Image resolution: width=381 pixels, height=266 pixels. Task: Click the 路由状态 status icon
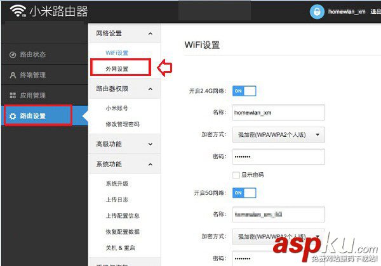pos(13,54)
